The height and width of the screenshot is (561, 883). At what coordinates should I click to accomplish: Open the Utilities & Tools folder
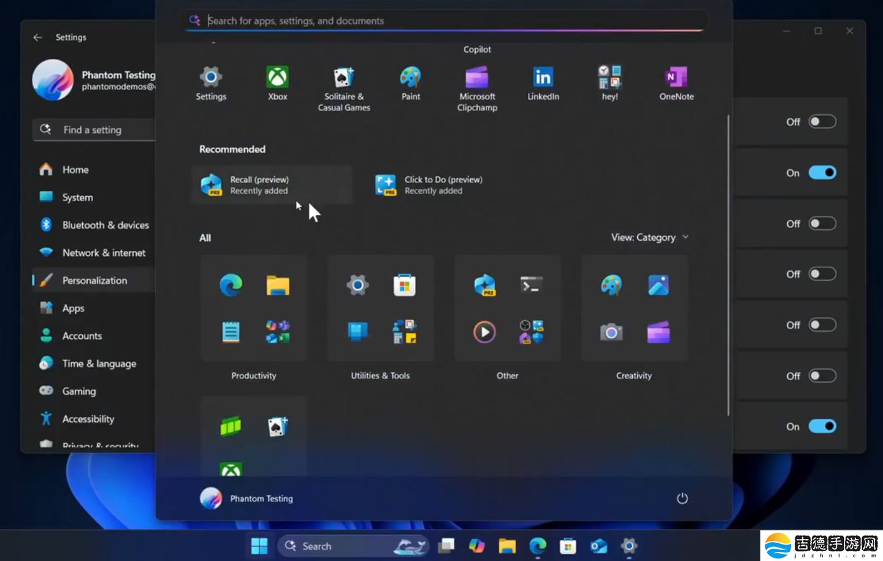(380, 308)
